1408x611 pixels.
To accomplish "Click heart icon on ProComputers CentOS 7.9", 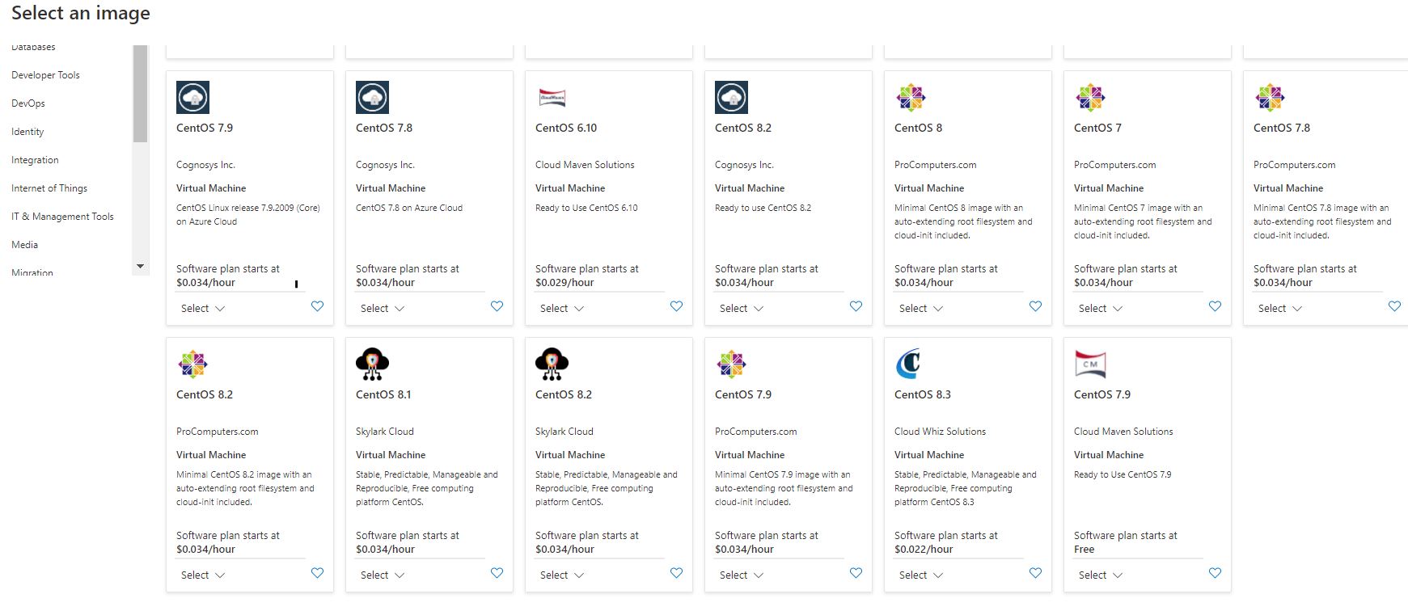I will pos(856,573).
